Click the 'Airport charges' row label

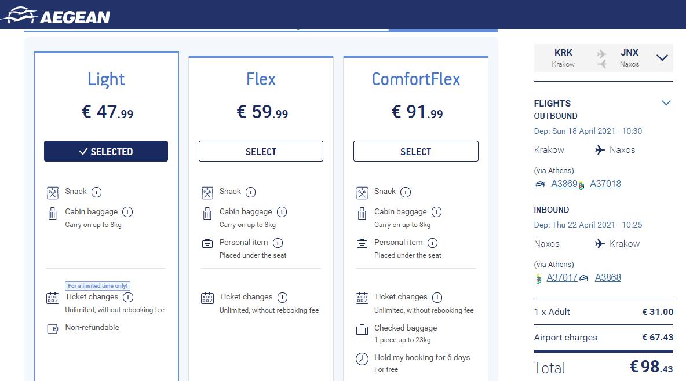(565, 338)
